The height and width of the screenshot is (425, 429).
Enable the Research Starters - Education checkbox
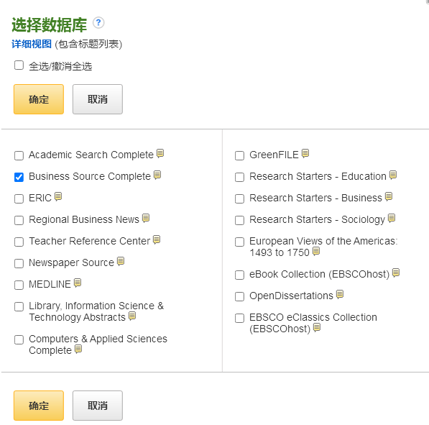click(240, 177)
